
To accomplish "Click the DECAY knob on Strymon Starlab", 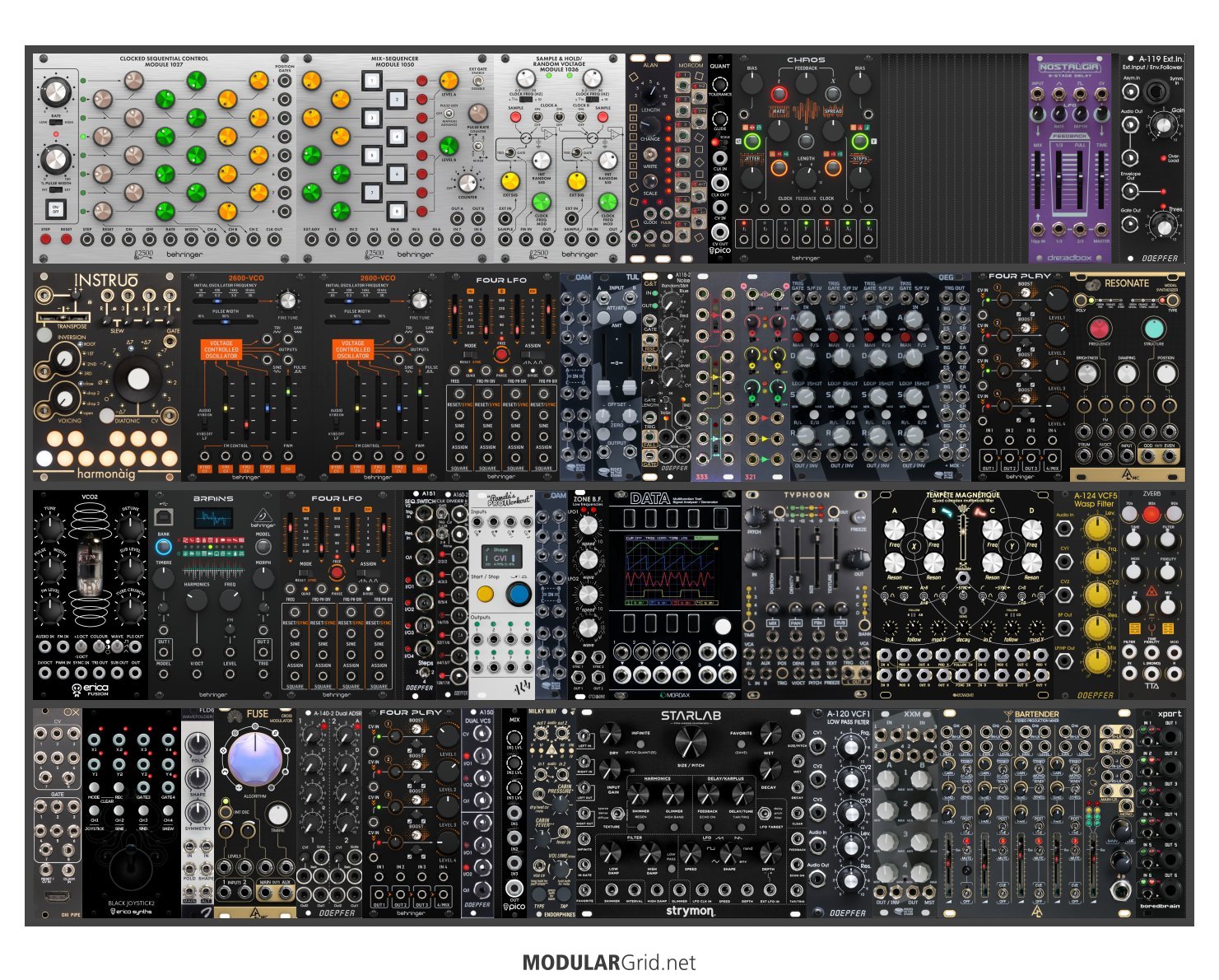I will click(770, 770).
